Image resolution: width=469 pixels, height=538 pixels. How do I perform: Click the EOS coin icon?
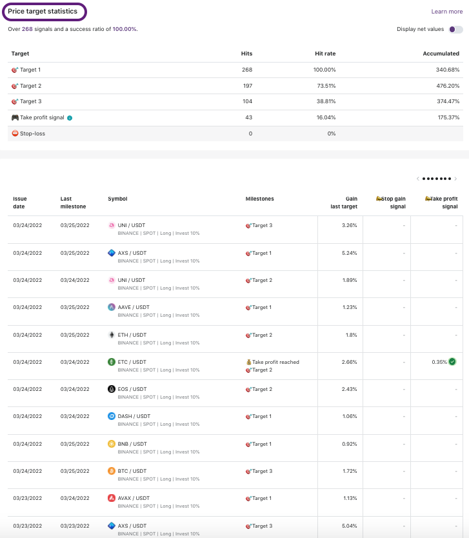(112, 389)
